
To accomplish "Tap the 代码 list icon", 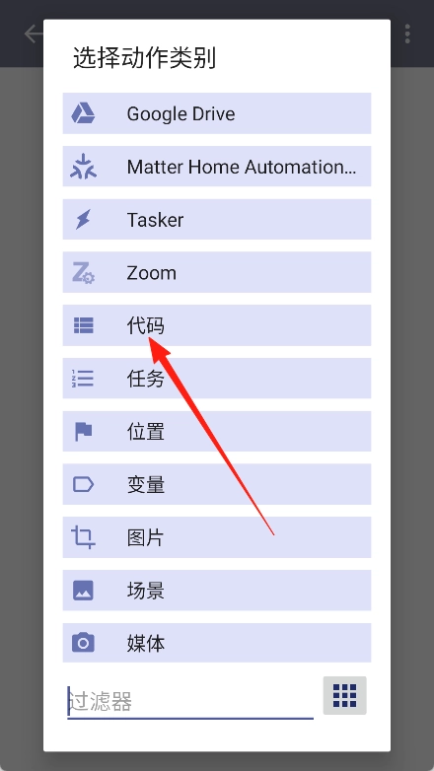I will pyautogui.click(x=83, y=325).
